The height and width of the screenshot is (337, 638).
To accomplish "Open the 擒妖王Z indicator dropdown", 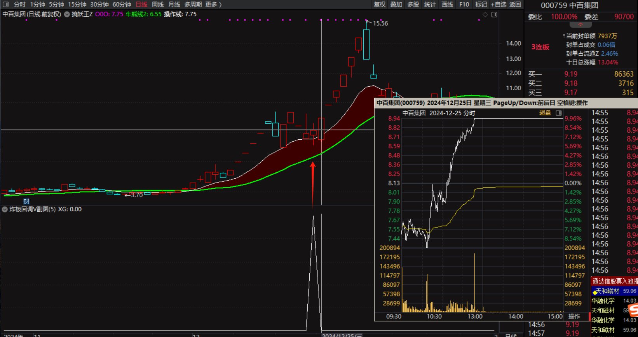I will click(67, 14).
